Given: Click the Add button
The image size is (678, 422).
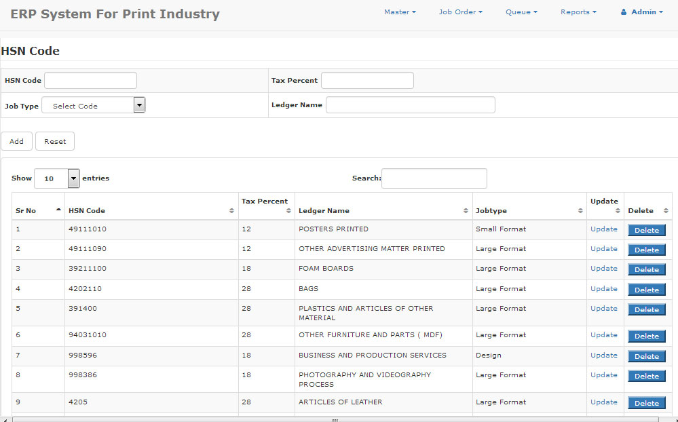Looking at the screenshot, I should [16, 141].
